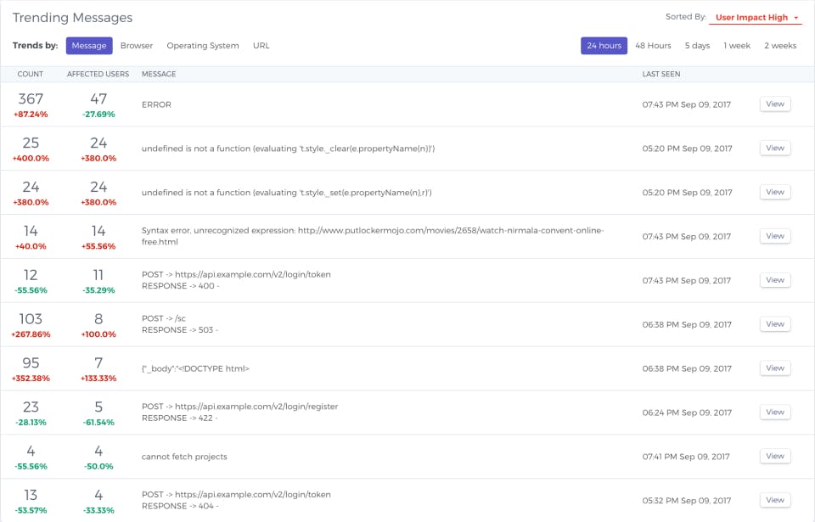
Task: Set time range to 5 days
Action: click(697, 46)
